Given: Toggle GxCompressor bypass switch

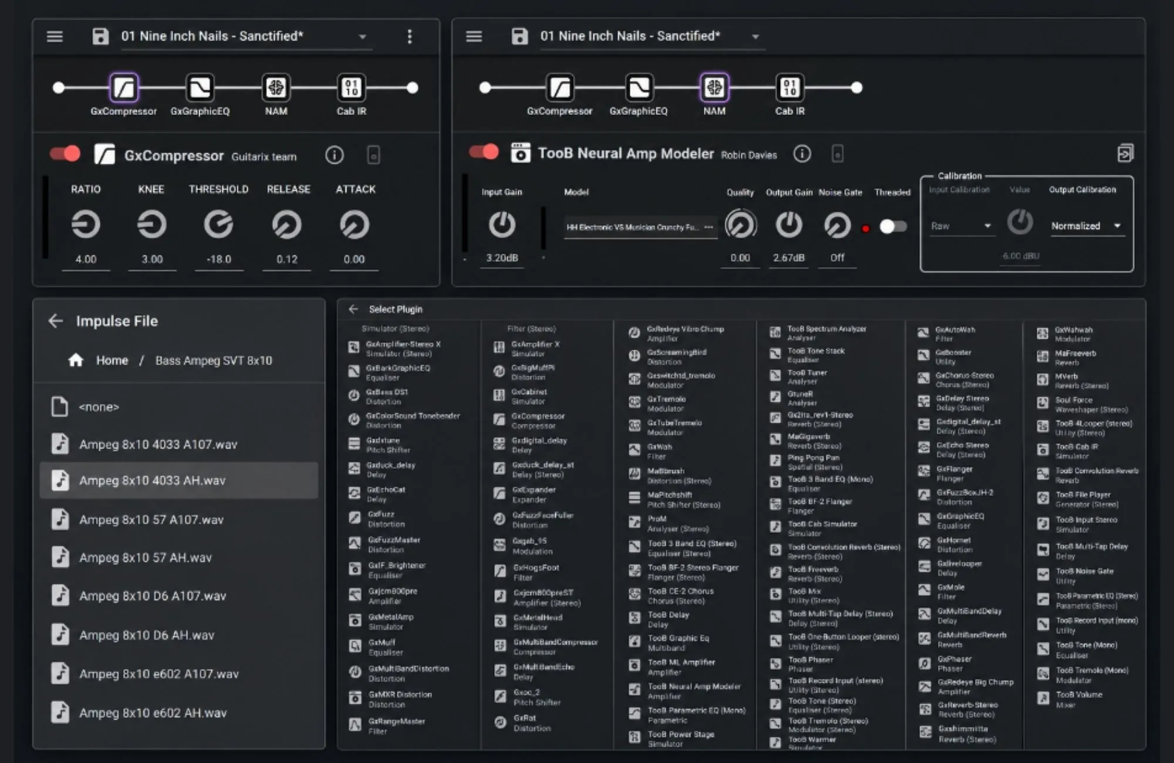Looking at the screenshot, I should (x=65, y=154).
